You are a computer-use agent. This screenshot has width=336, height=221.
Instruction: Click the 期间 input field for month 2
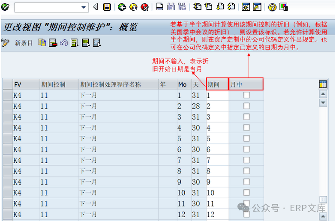click(217, 106)
